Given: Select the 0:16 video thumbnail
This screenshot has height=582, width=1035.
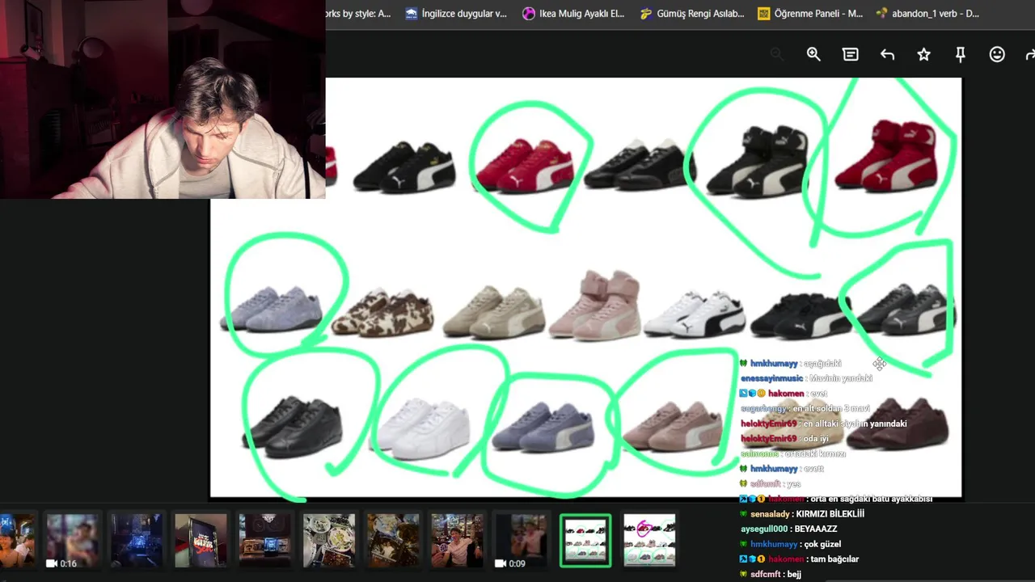Looking at the screenshot, I should [x=72, y=540].
